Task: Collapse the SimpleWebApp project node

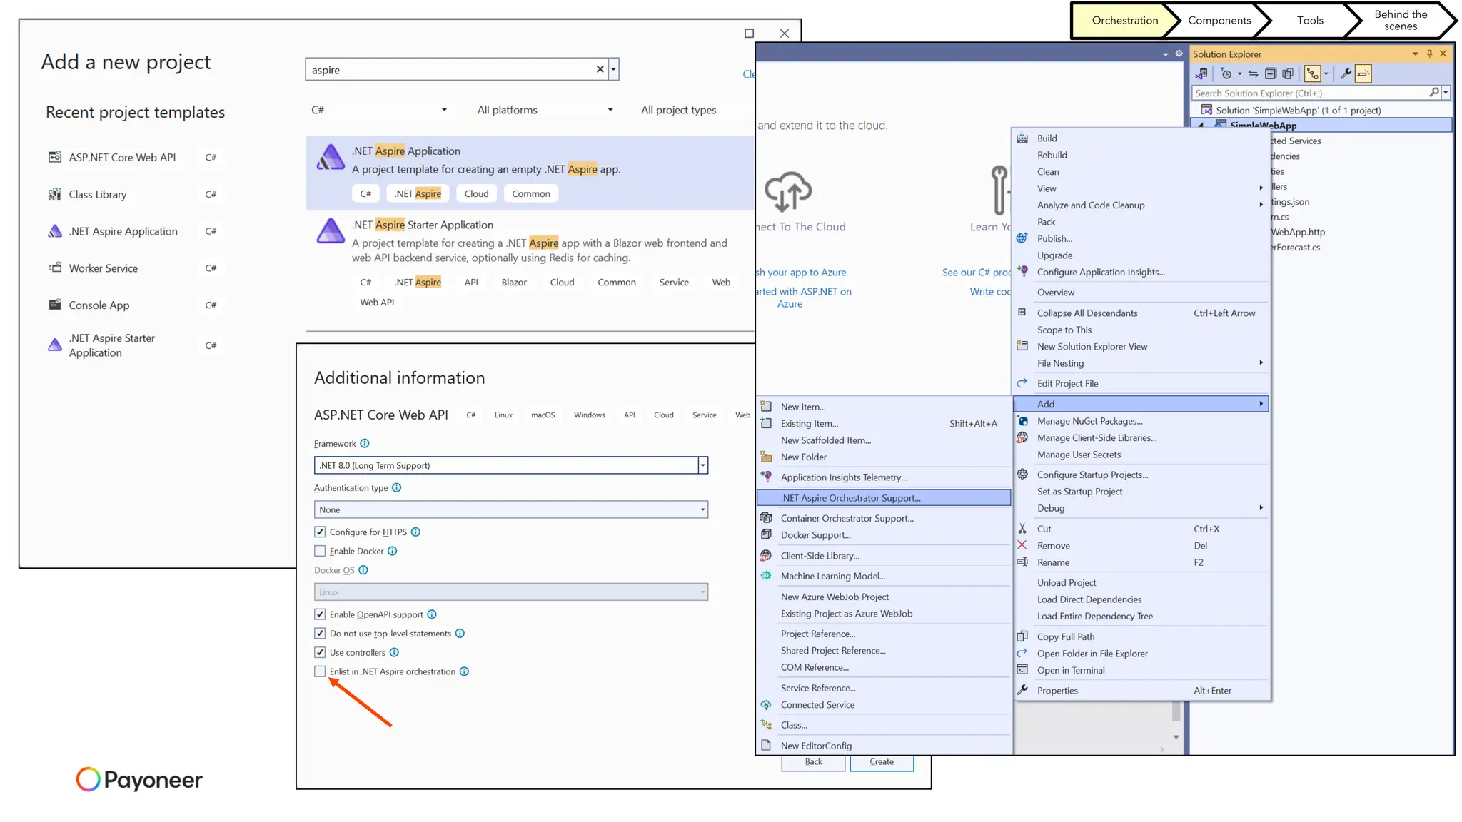Action: (x=1201, y=126)
